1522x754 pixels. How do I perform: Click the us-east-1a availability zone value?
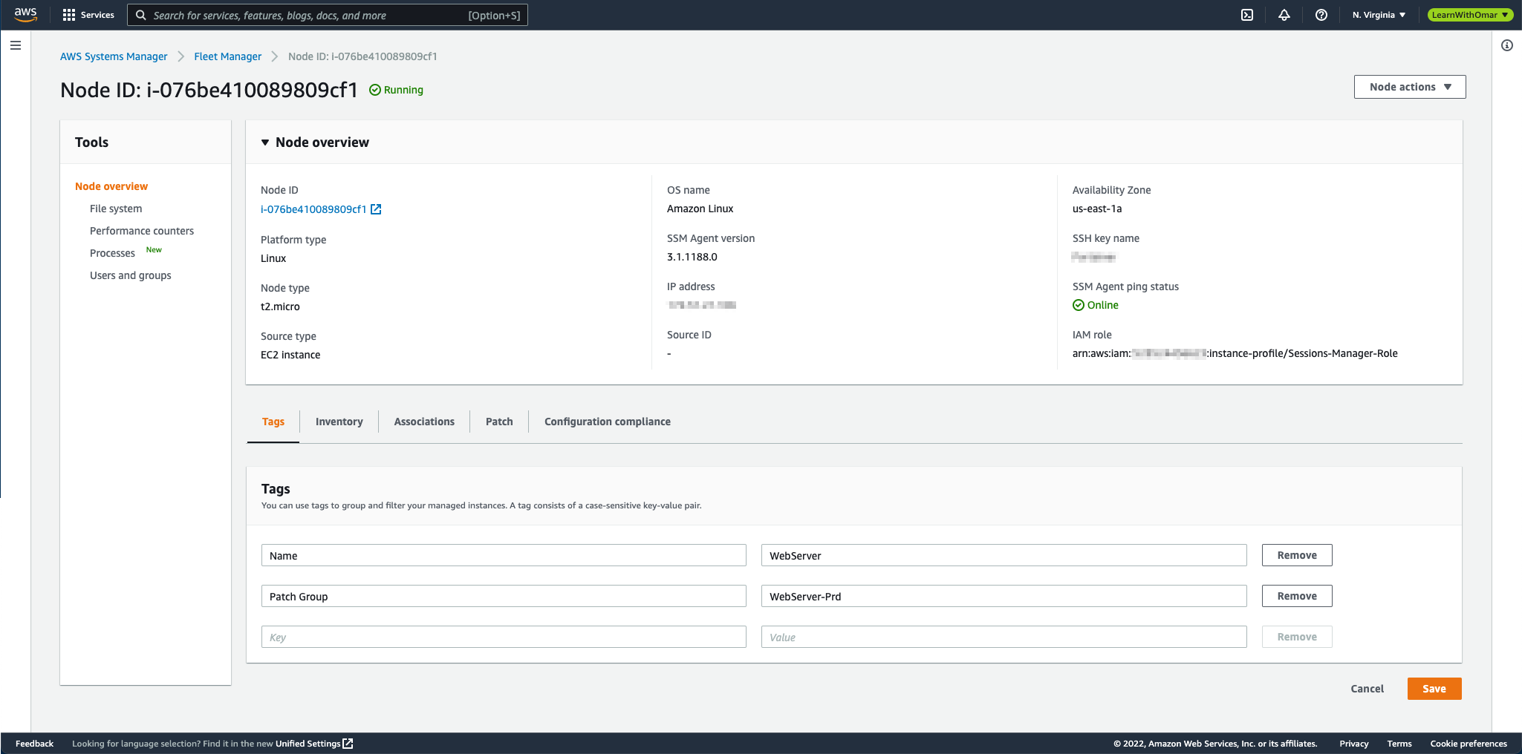point(1097,209)
